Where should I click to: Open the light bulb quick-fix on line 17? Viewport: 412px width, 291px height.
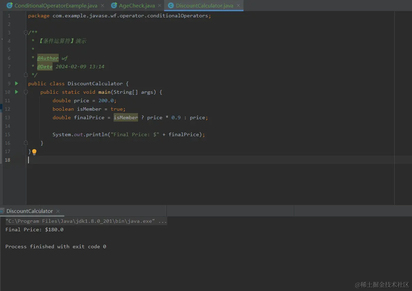coord(34,152)
